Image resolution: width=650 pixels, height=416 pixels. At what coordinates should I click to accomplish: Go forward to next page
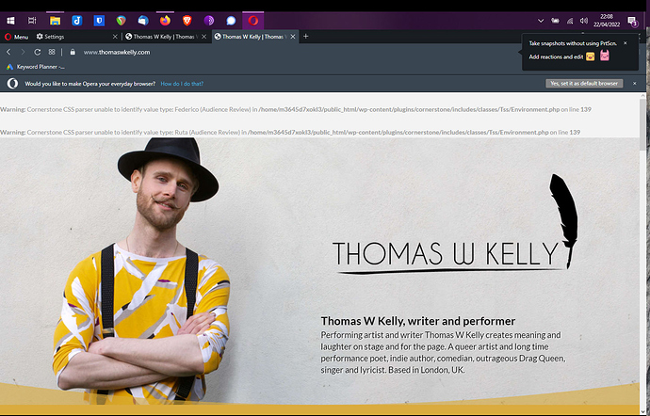(x=23, y=52)
